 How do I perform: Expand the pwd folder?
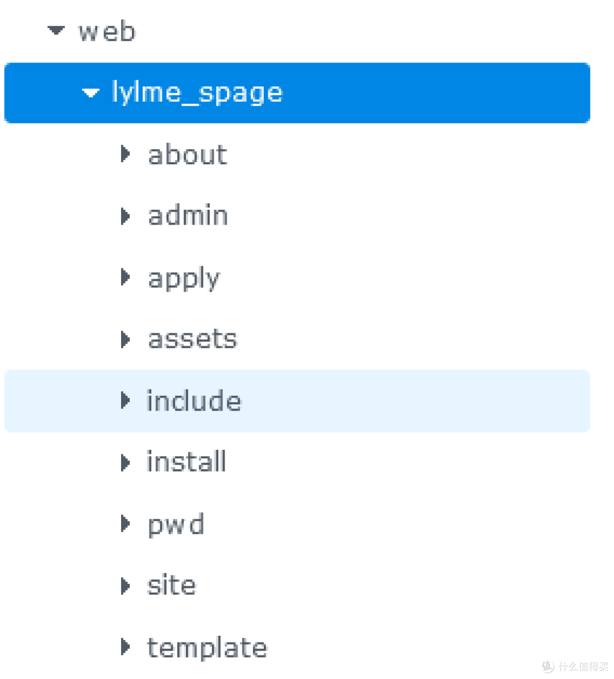(x=125, y=524)
